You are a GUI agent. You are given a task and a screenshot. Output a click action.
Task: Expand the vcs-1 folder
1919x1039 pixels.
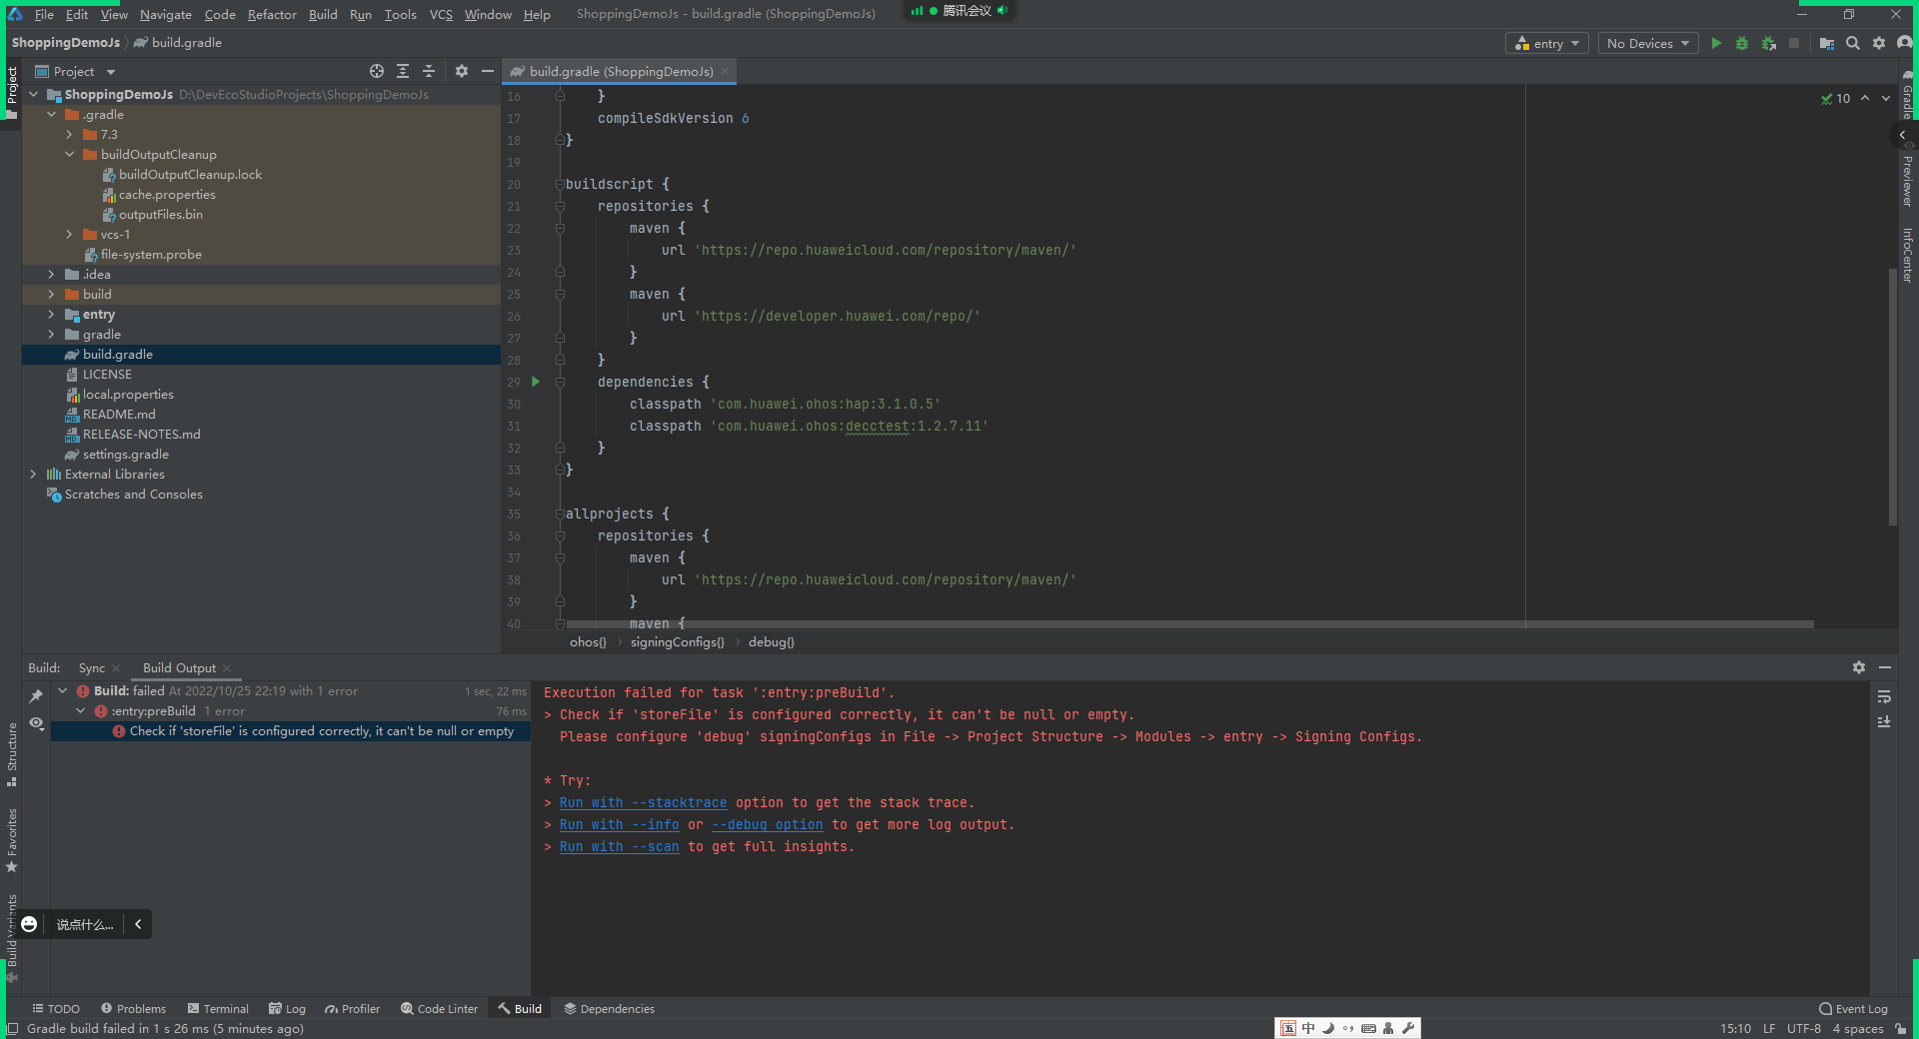click(70, 235)
